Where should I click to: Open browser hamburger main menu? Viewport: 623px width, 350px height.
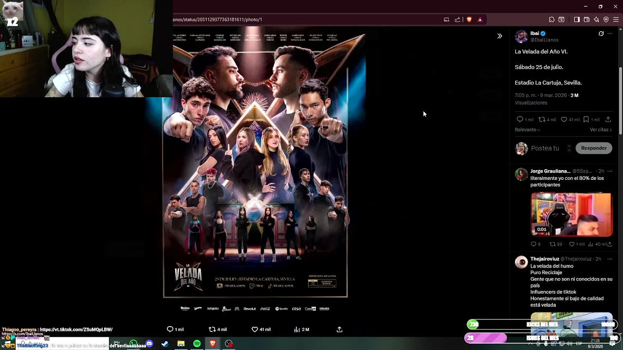[616, 19]
